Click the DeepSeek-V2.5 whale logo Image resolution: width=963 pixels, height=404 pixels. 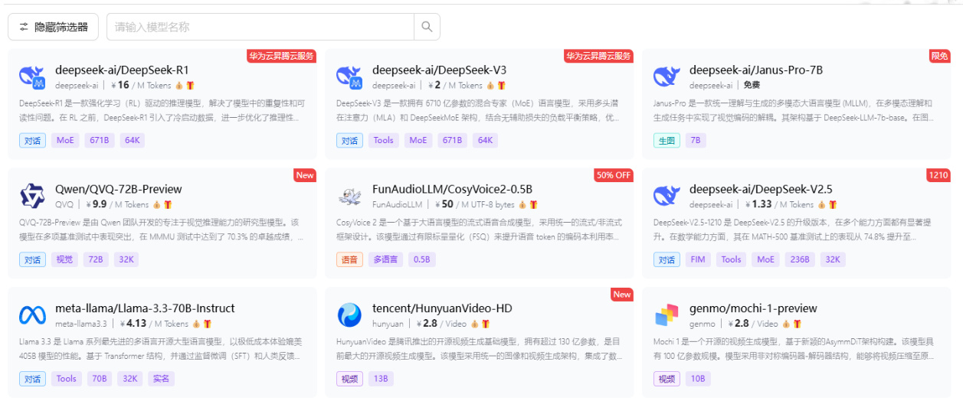[667, 196]
